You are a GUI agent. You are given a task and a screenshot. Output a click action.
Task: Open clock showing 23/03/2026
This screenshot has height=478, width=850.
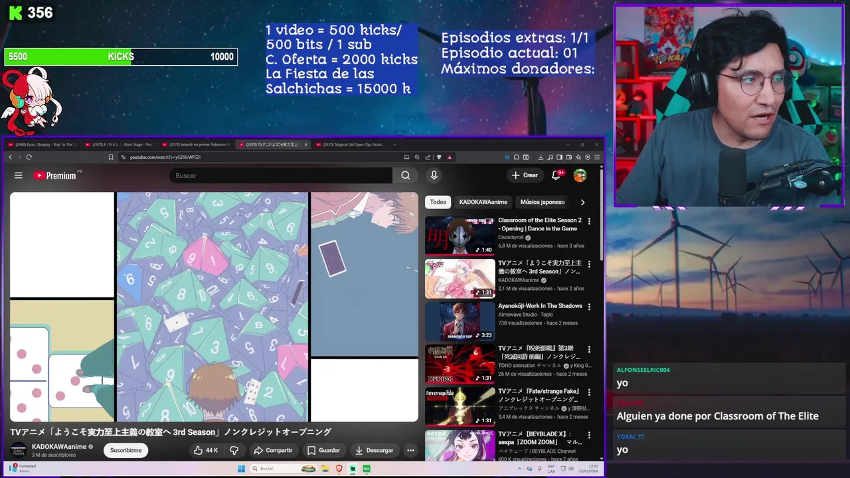(x=590, y=469)
